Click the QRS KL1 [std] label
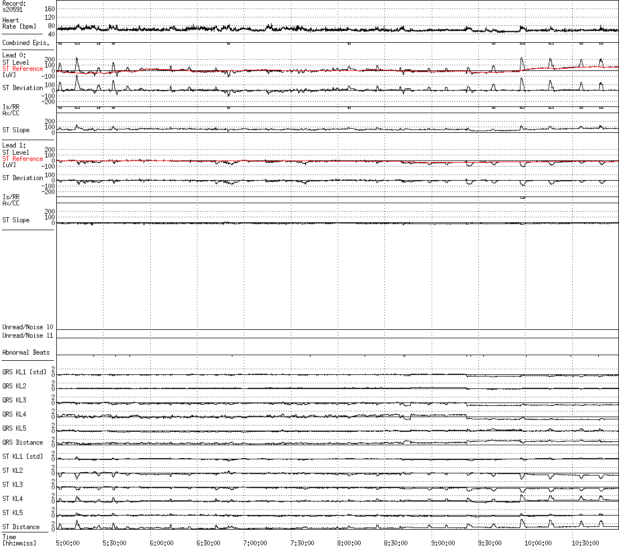 tap(24, 372)
